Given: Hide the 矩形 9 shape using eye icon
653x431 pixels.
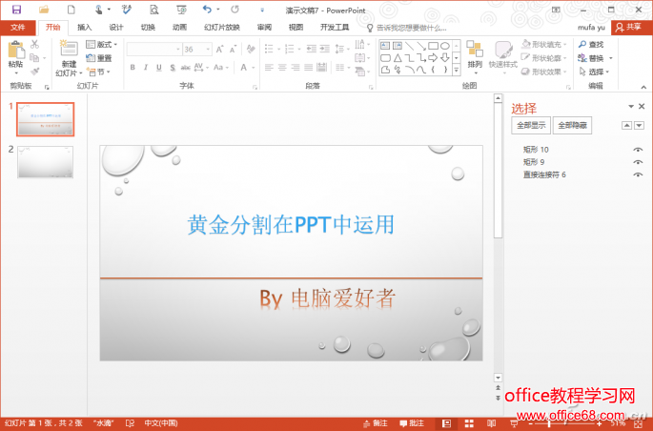Looking at the screenshot, I should 638,162.
